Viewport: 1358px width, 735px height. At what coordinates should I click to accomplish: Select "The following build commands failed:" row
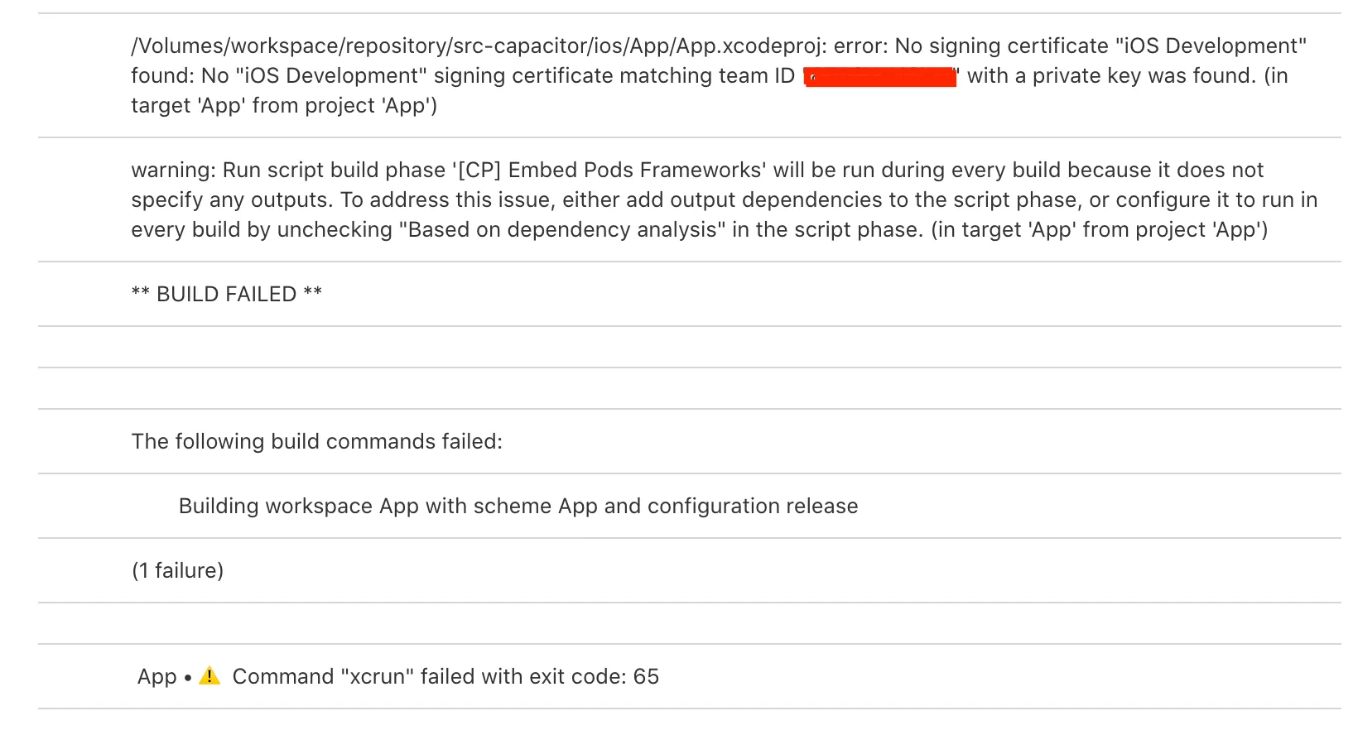click(317, 442)
